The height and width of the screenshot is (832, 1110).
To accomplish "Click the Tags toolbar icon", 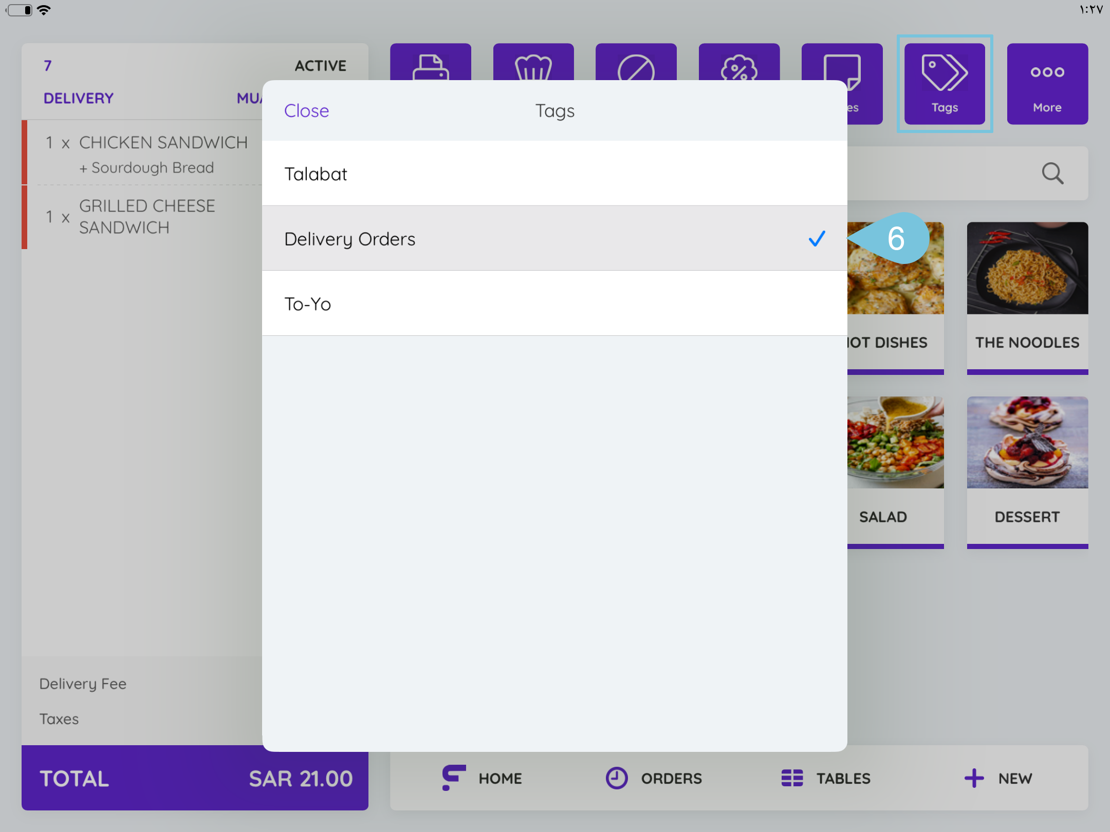I will tap(945, 83).
